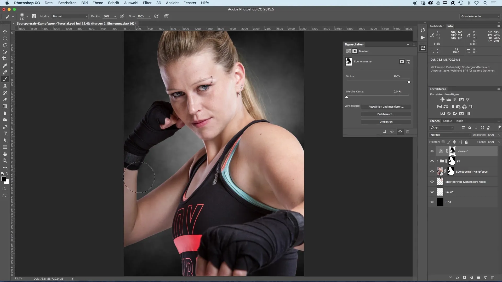The height and width of the screenshot is (282, 502).
Task: Click the Umkehren button
Action: 386,122
